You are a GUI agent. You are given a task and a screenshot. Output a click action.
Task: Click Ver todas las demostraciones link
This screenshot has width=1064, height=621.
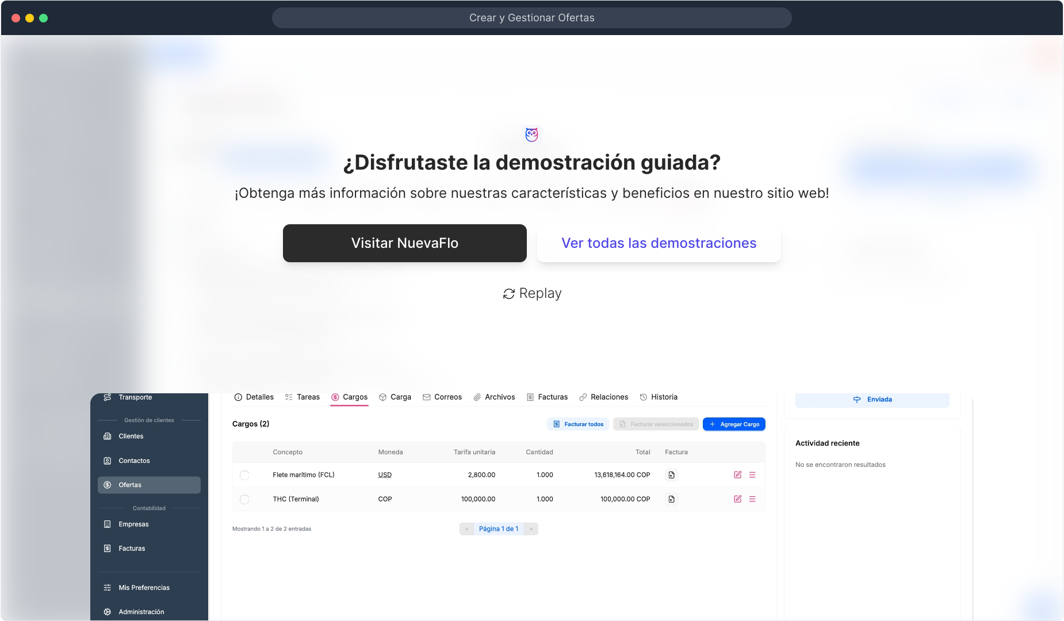coord(659,243)
